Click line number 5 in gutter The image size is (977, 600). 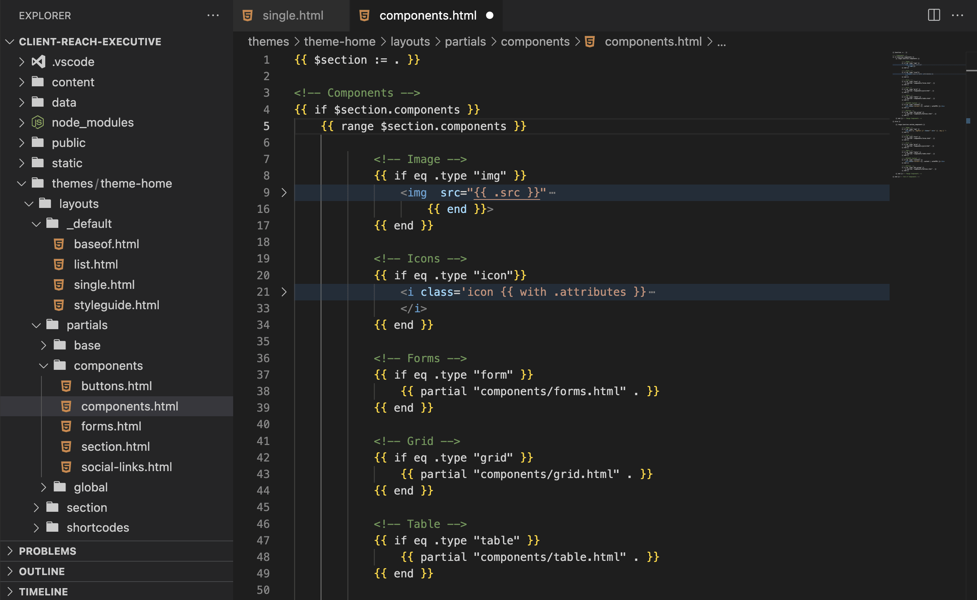[x=266, y=126]
